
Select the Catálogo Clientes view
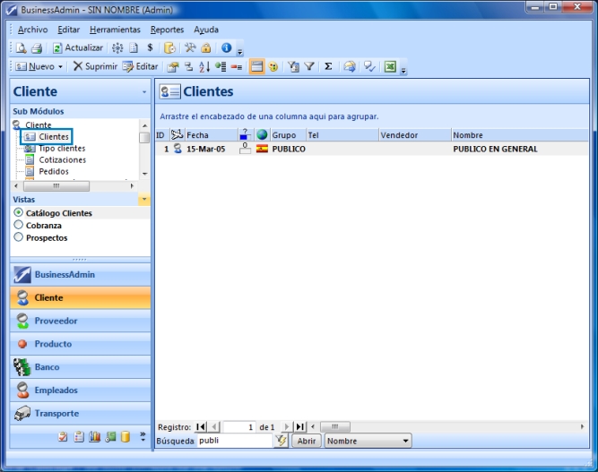[19, 213]
